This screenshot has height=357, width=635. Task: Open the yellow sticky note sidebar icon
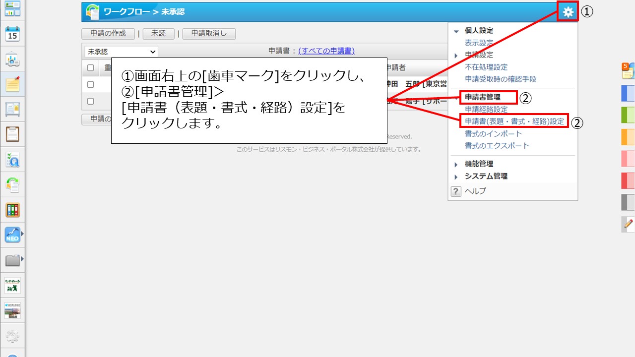[x=12, y=85]
